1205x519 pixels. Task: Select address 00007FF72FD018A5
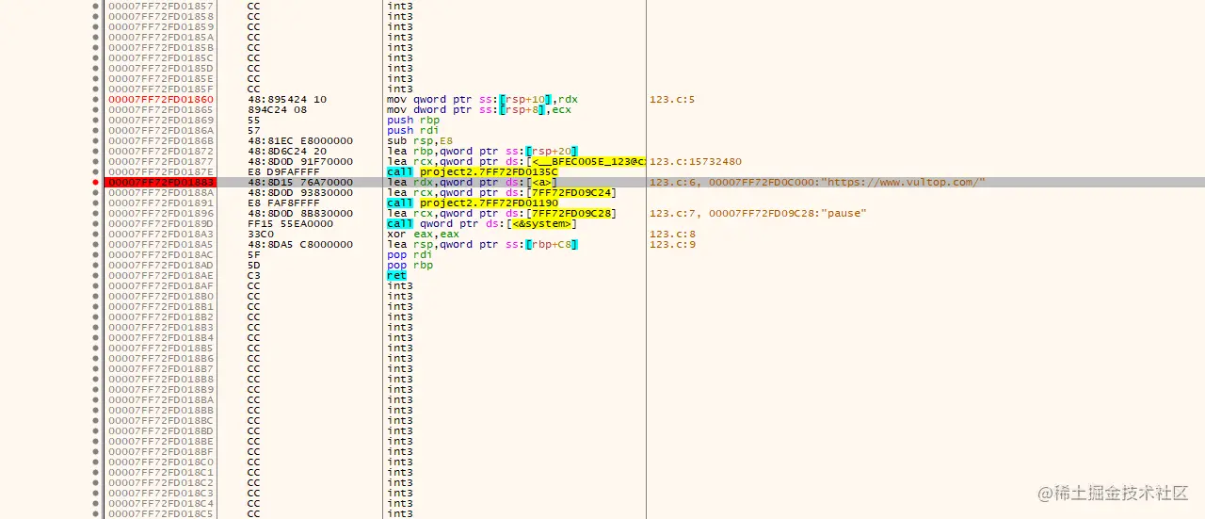(x=161, y=244)
